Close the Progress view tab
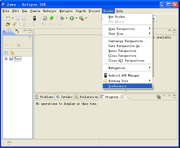The image size is (180, 148). [122, 97]
